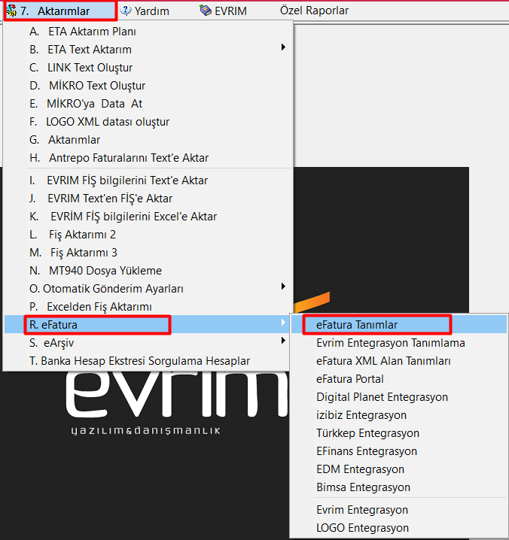509x540 pixels.
Task: Choose J. EVRIM Text'en FİŞ'e Aktar
Action: [148, 199]
